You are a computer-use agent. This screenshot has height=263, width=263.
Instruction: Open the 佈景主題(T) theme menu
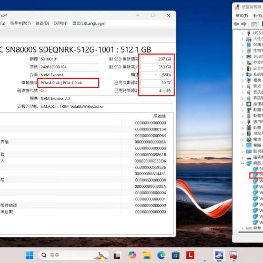point(21,23)
